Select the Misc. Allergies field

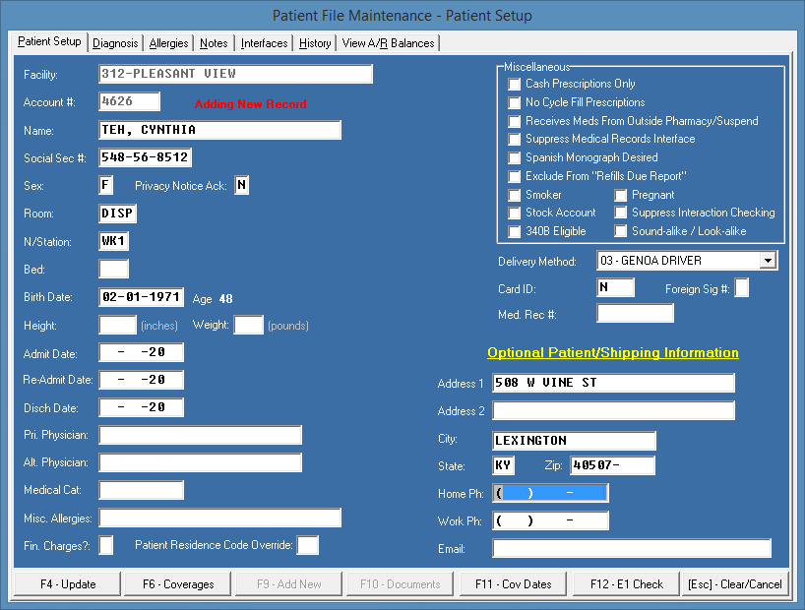click(x=219, y=518)
